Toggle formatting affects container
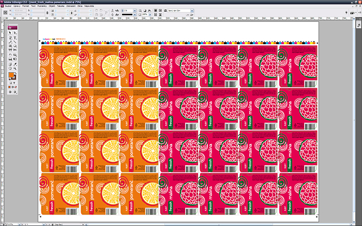The image size is (362, 226). (11, 83)
